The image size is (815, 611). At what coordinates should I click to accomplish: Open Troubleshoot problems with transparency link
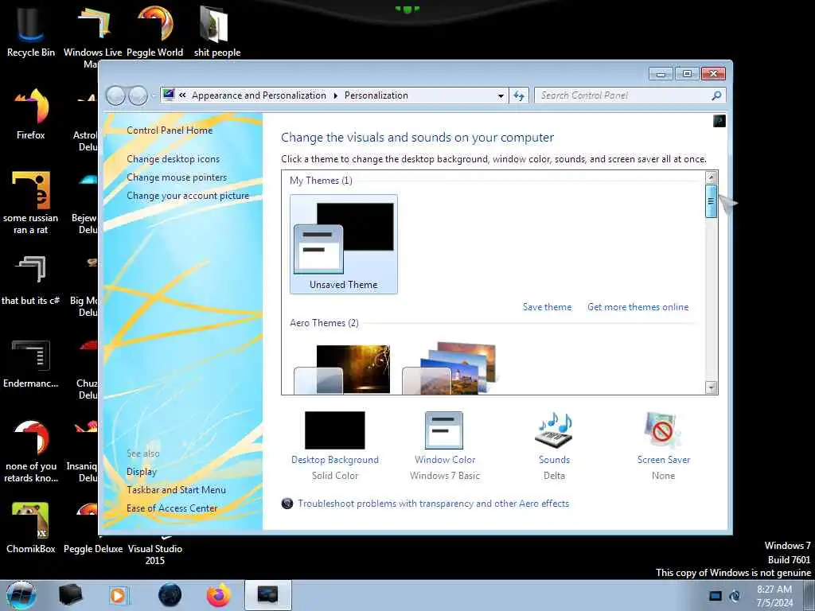coord(434,504)
